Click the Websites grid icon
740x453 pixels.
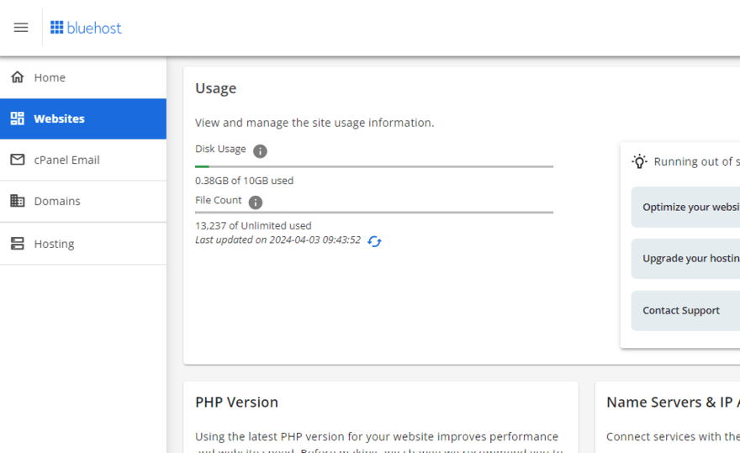click(x=18, y=119)
